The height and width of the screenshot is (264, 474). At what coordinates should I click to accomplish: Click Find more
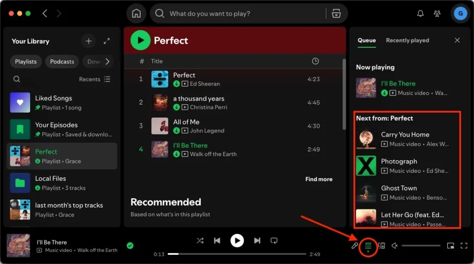[x=318, y=179]
